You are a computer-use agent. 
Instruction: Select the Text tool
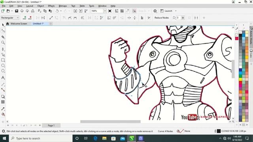(3, 78)
